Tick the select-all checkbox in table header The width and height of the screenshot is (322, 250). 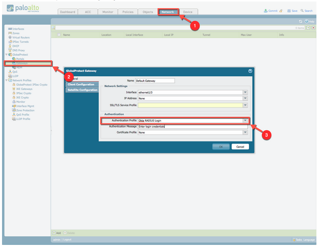(59, 35)
